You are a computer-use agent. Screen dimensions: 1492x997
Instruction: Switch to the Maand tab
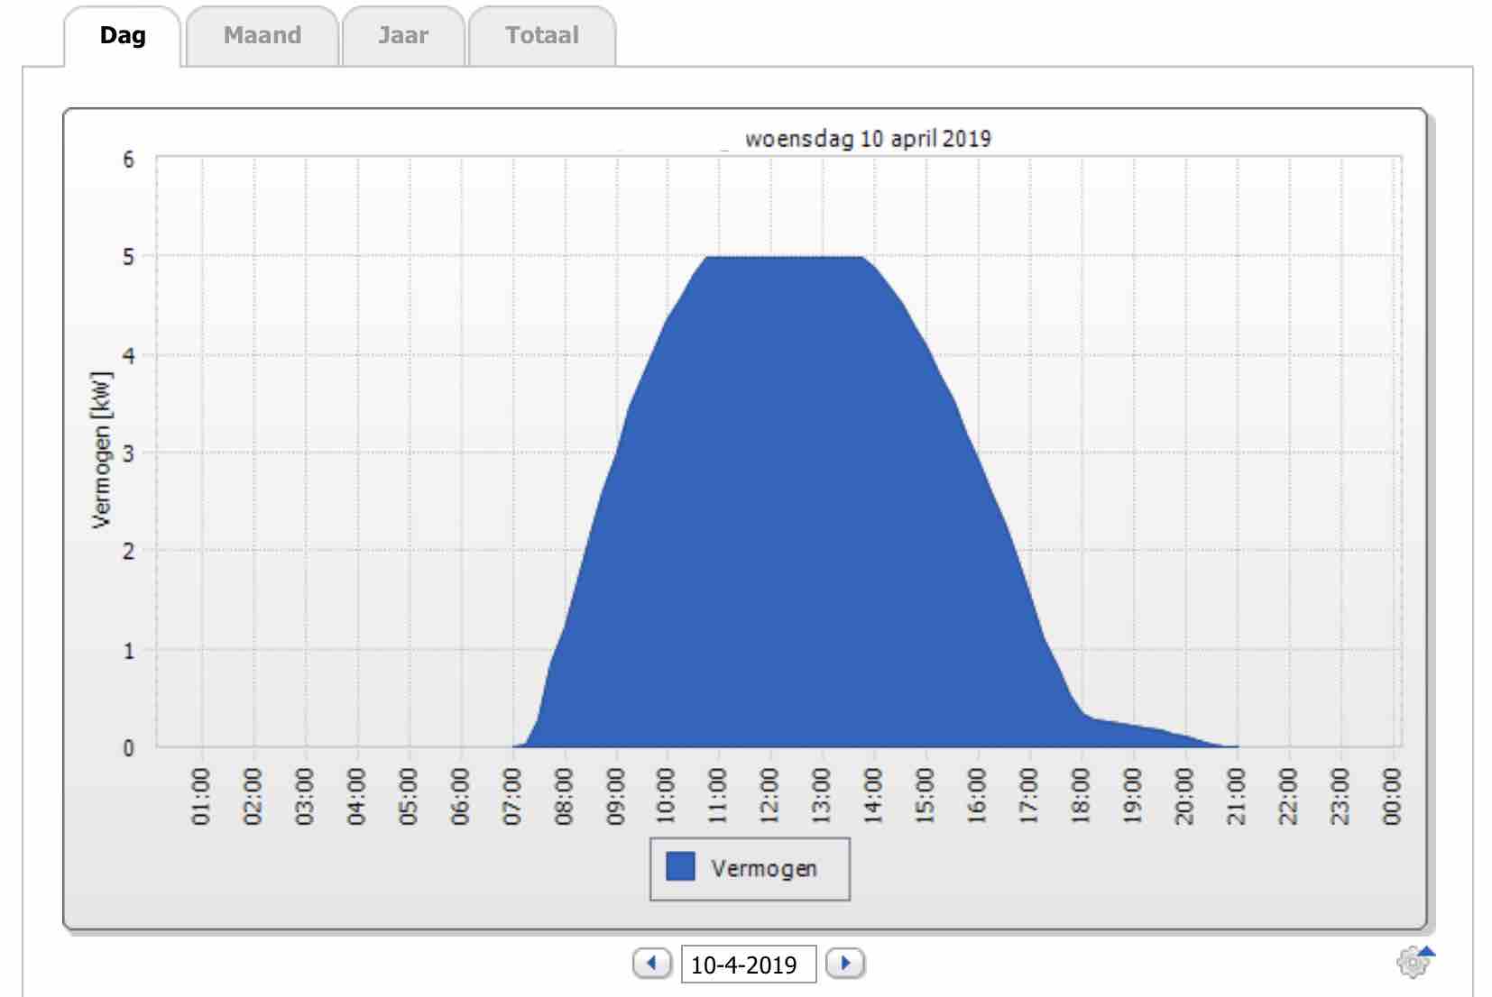[x=262, y=36]
